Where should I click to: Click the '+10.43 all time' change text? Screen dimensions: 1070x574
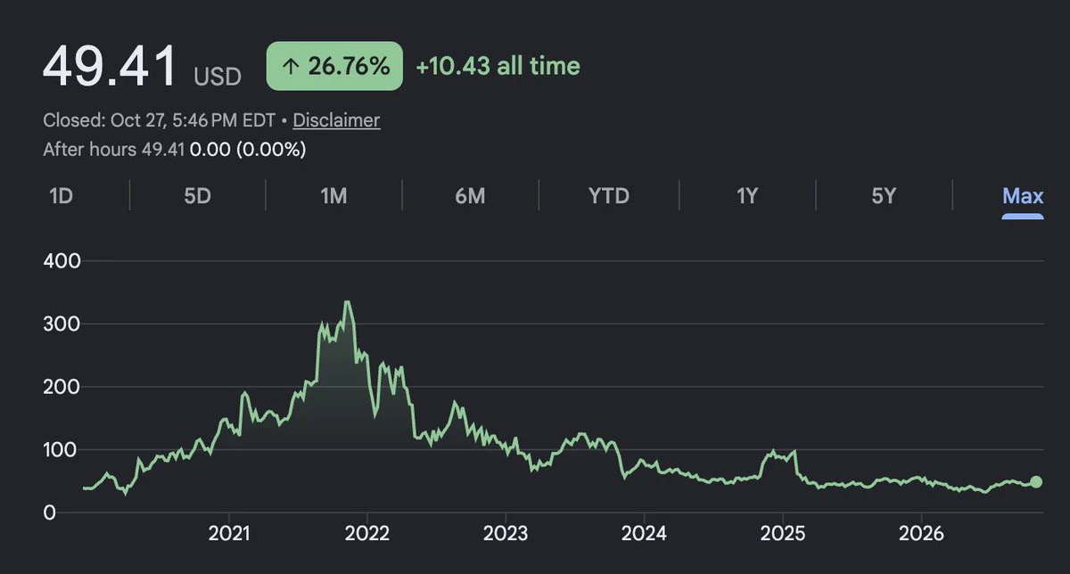coord(498,66)
